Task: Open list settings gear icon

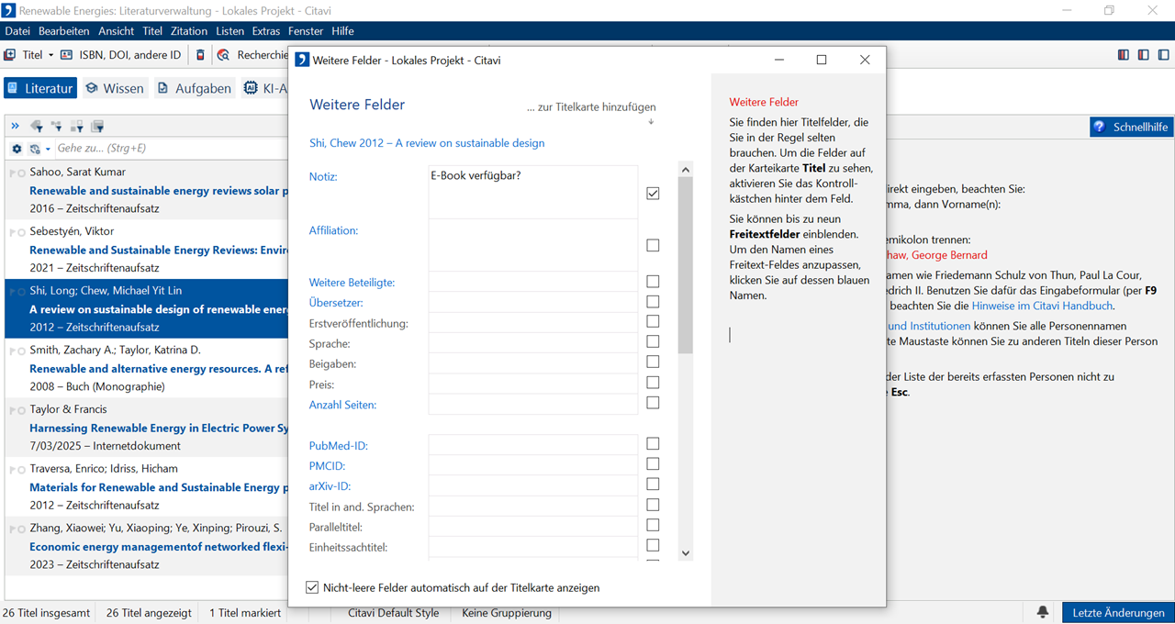Action: 17,149
